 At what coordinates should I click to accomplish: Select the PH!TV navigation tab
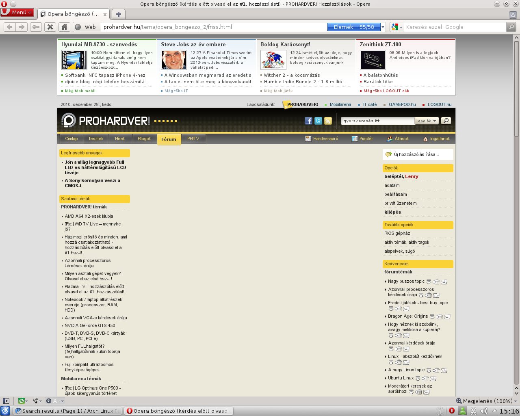tap(193, 139)
